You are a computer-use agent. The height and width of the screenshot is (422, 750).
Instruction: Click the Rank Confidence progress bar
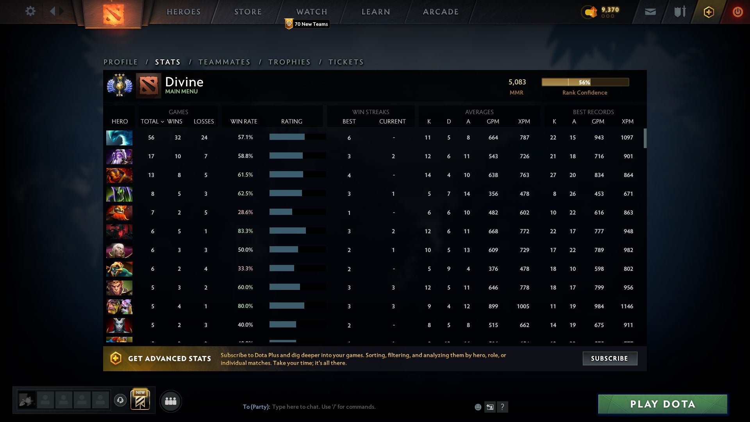[x=585, y=82]
